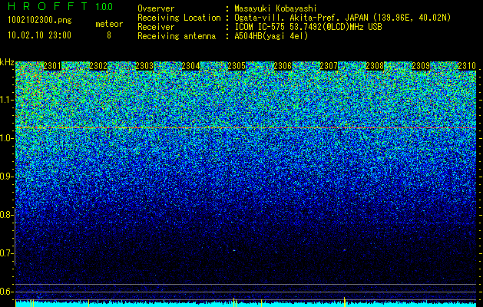The height and width of the screenshot is (307, 483).
Task: Select the ICOM IC-575 receiver description
Action: [308, 27]
